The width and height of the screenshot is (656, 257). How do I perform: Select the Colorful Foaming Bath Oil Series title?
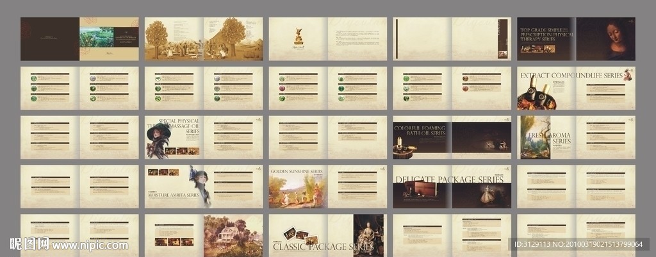coord(420,129)
